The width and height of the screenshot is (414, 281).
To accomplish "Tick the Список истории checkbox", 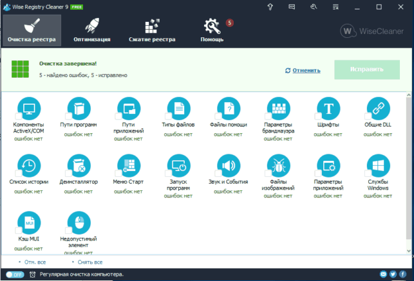I will [x=19, y=173].
